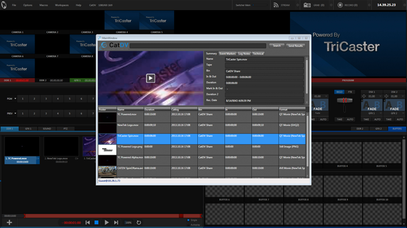Open the gear on TC Powered.mov clip
This screenshot has width=407, height=228.
38,158
